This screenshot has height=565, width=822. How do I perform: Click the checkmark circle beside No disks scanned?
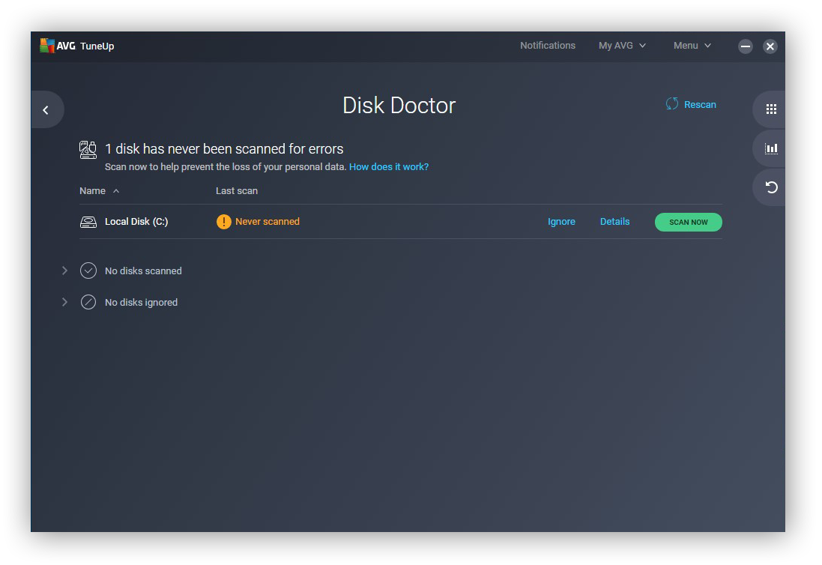pos(88,271)
